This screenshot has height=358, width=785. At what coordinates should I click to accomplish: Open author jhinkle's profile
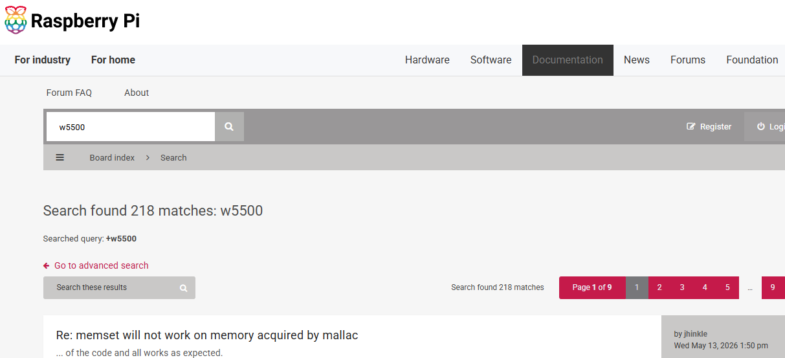tap(696, 334)
